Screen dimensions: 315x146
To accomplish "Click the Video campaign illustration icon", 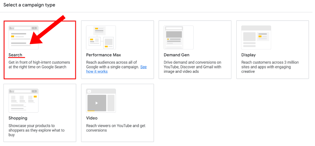I will pyautogui.click(x=101, y=100).
